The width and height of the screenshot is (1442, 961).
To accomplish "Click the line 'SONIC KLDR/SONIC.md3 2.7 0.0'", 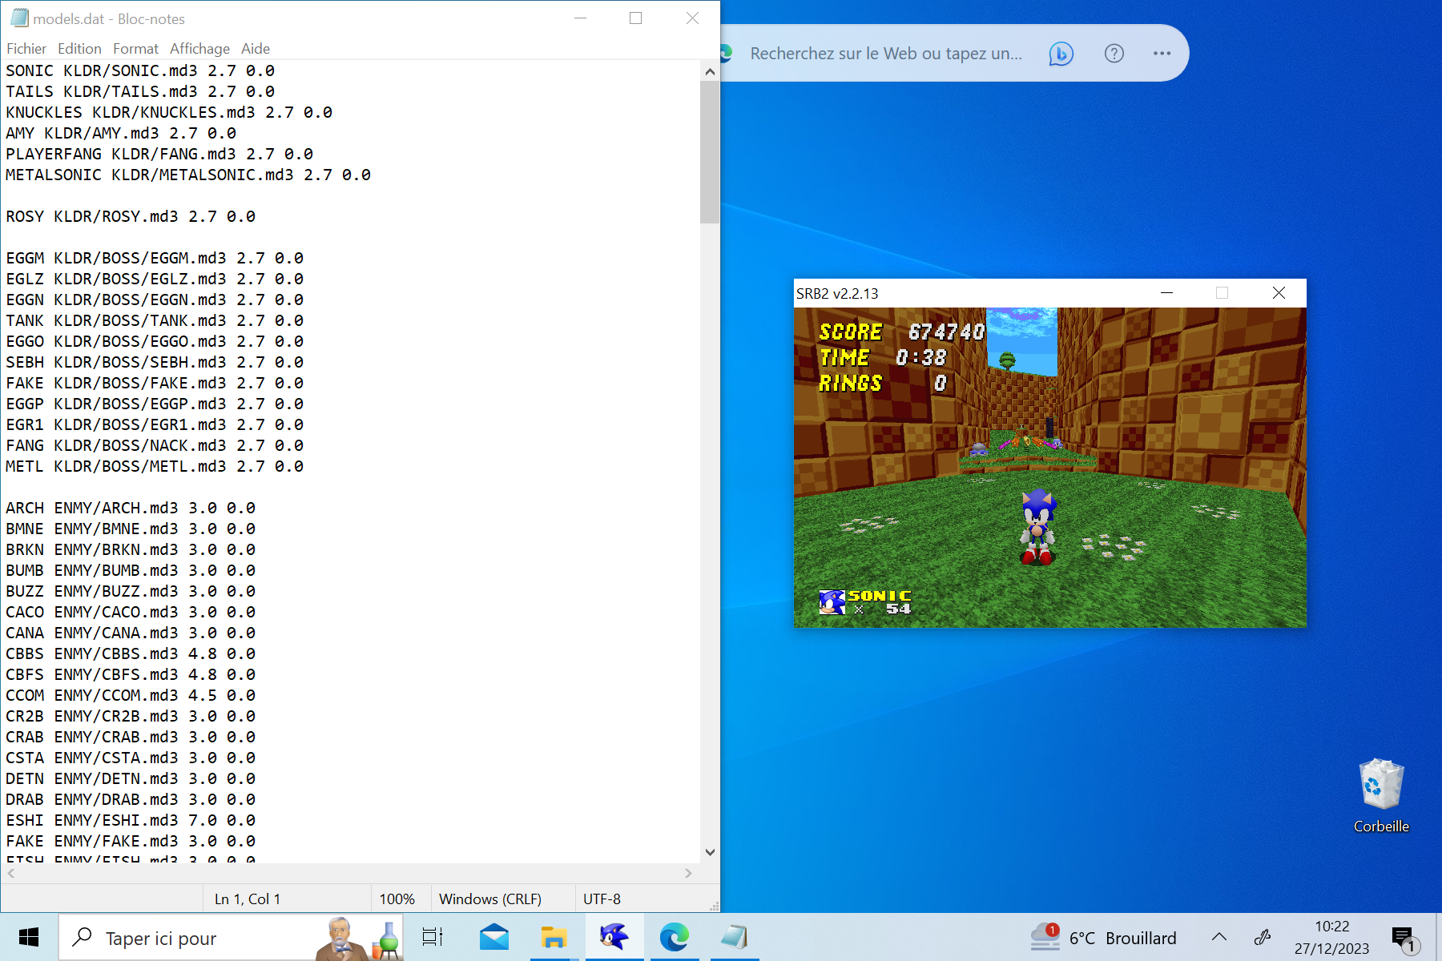I will (140, 71).
